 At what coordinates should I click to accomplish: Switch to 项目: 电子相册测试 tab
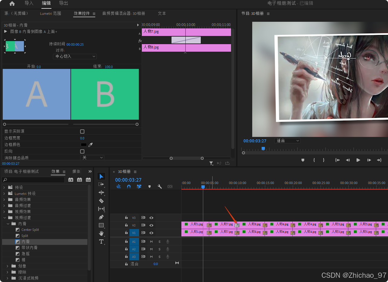21,171
